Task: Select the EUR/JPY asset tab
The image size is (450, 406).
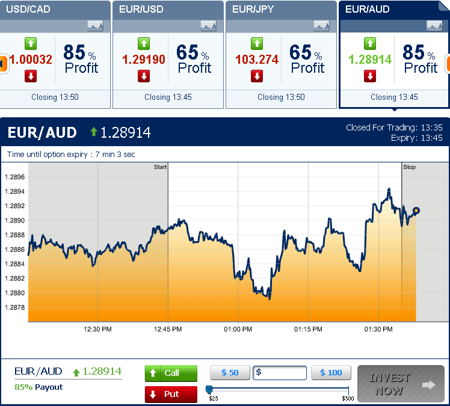Action: [x=282, y=10]
